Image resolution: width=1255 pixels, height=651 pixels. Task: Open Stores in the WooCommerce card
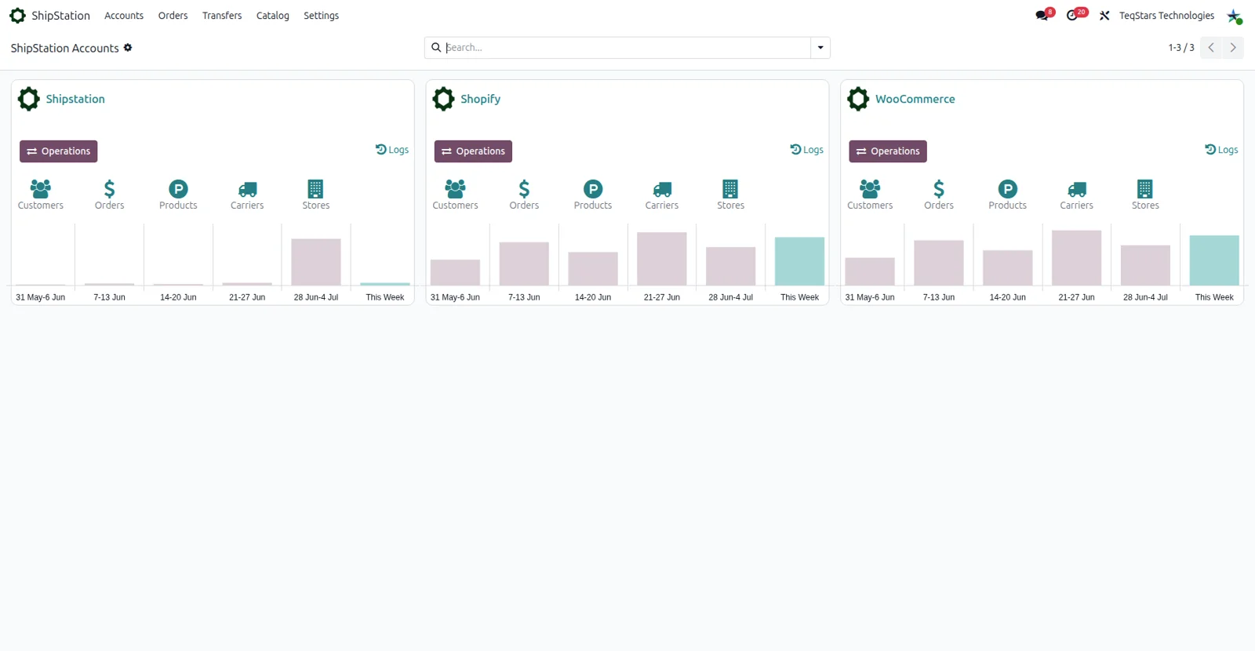pos(1145,195)
